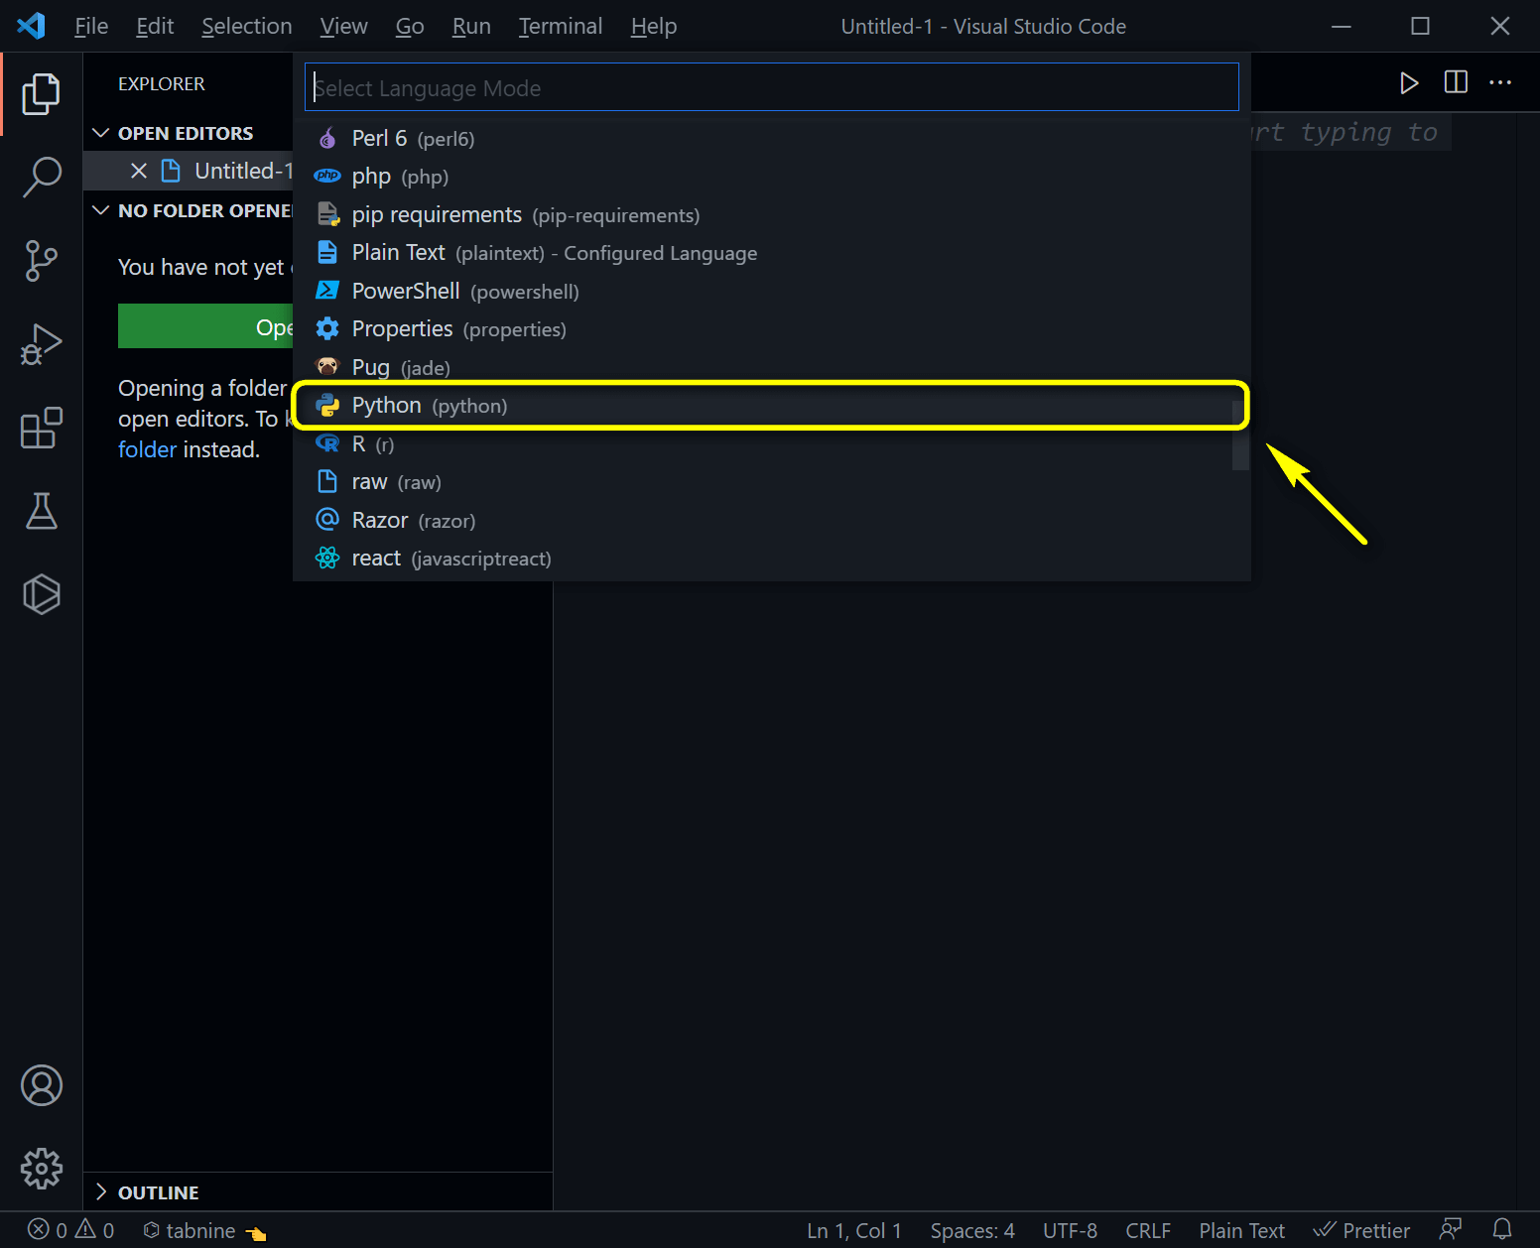Click the 'folder' link in Explorer

coord(147,449)
